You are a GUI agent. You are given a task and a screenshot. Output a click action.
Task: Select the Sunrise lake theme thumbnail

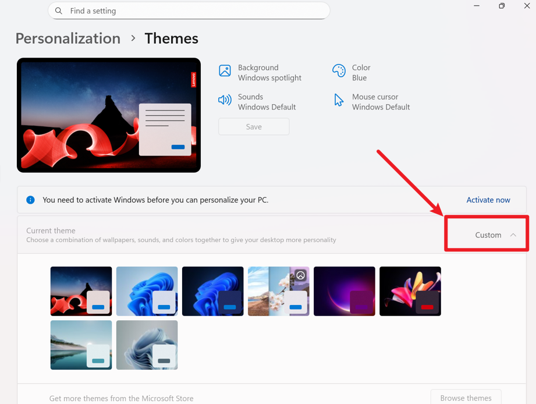click(x=81, y=345)
